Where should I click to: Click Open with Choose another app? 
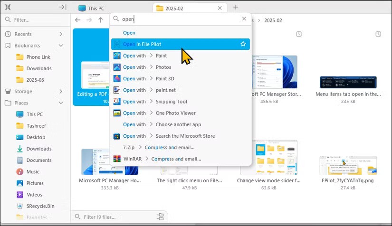[178, 124]
